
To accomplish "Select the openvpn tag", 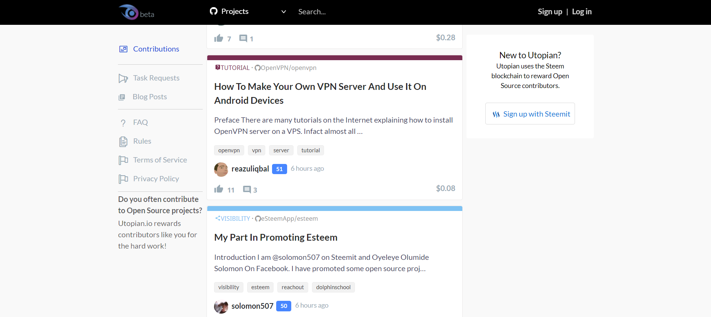I will click(x=229, y=150).
